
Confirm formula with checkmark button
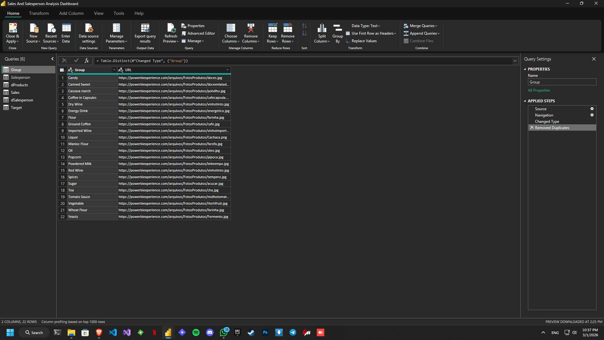coord(76,60)
